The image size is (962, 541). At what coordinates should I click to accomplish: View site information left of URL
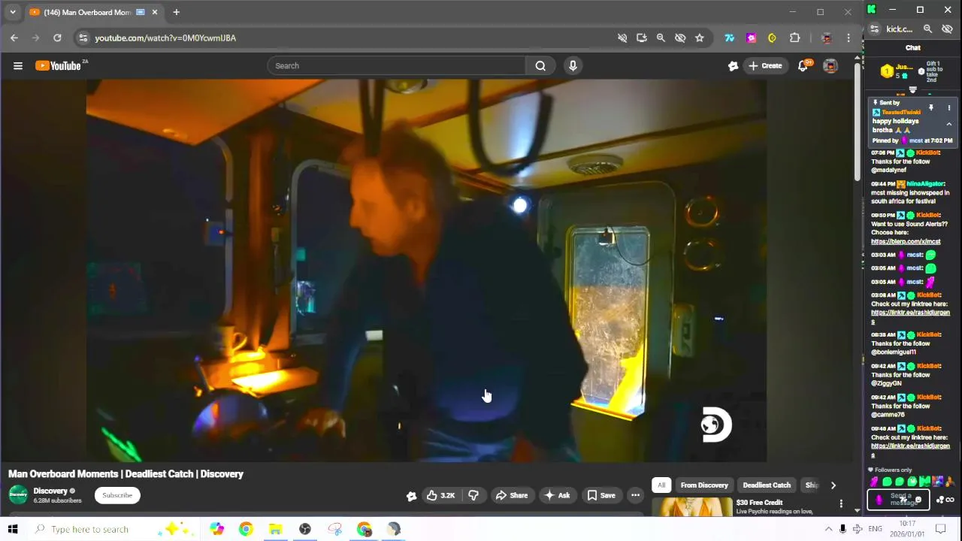[x=83, y=38]
